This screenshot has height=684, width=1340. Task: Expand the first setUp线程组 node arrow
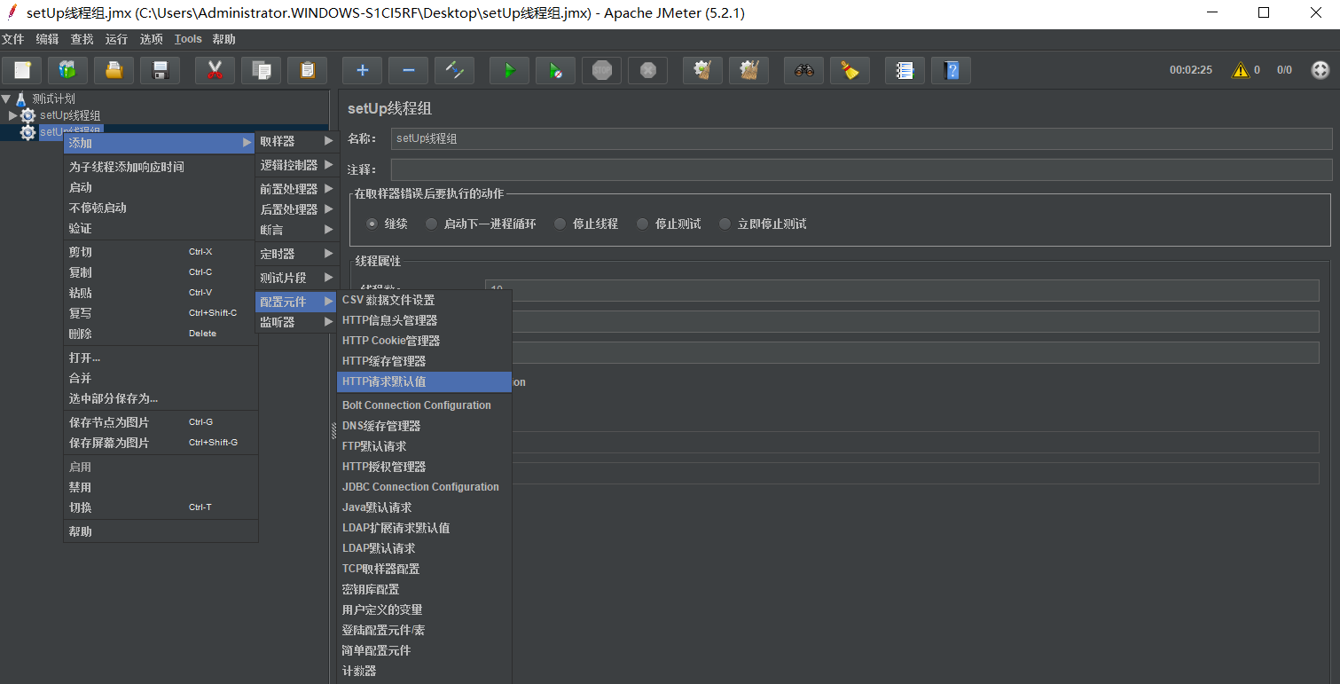tap(12, 115)
